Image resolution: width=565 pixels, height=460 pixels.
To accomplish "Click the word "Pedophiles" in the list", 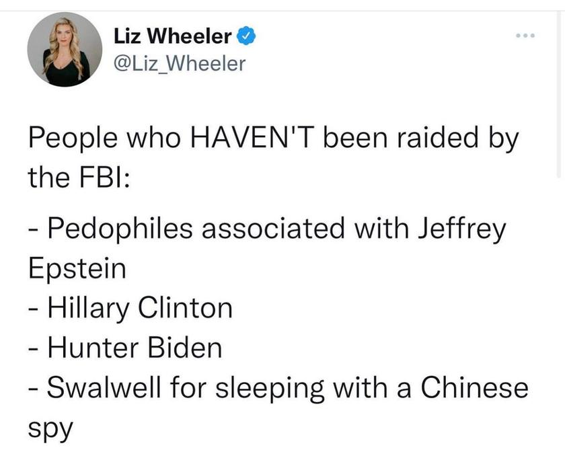I will (x=120, y=229).
